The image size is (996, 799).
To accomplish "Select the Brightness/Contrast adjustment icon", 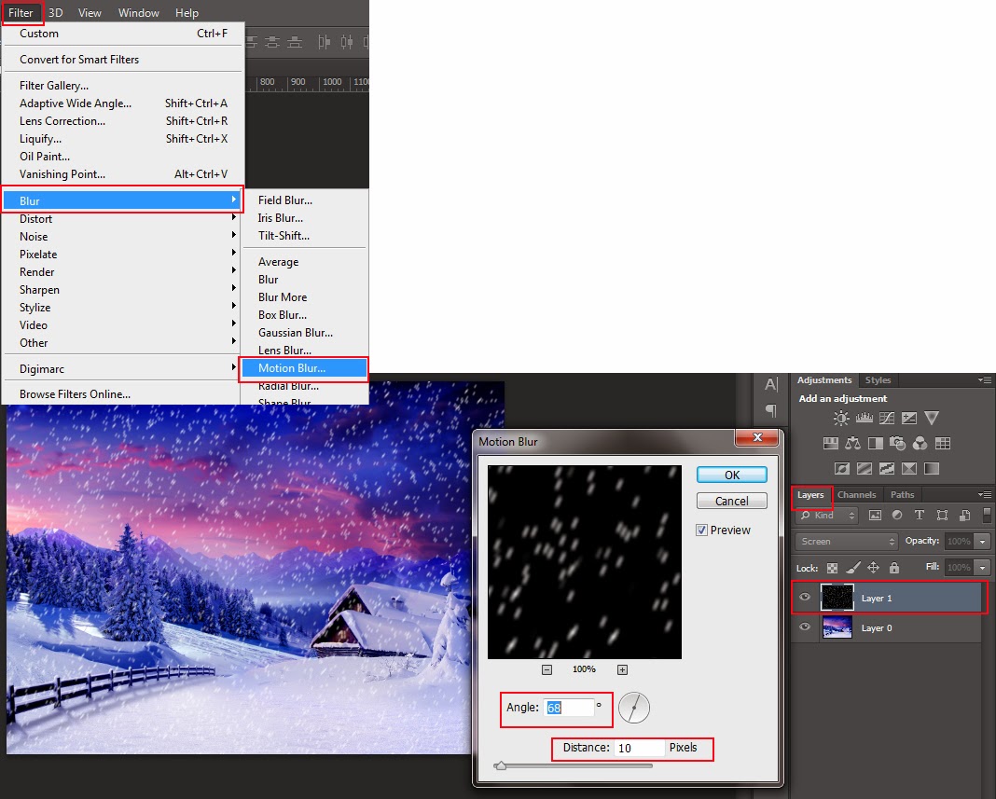I will [840, 418].
